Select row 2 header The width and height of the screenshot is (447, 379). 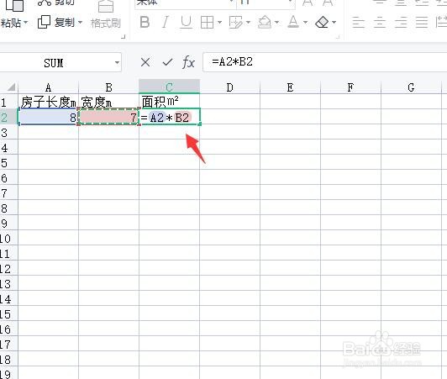tap(8, 117)
